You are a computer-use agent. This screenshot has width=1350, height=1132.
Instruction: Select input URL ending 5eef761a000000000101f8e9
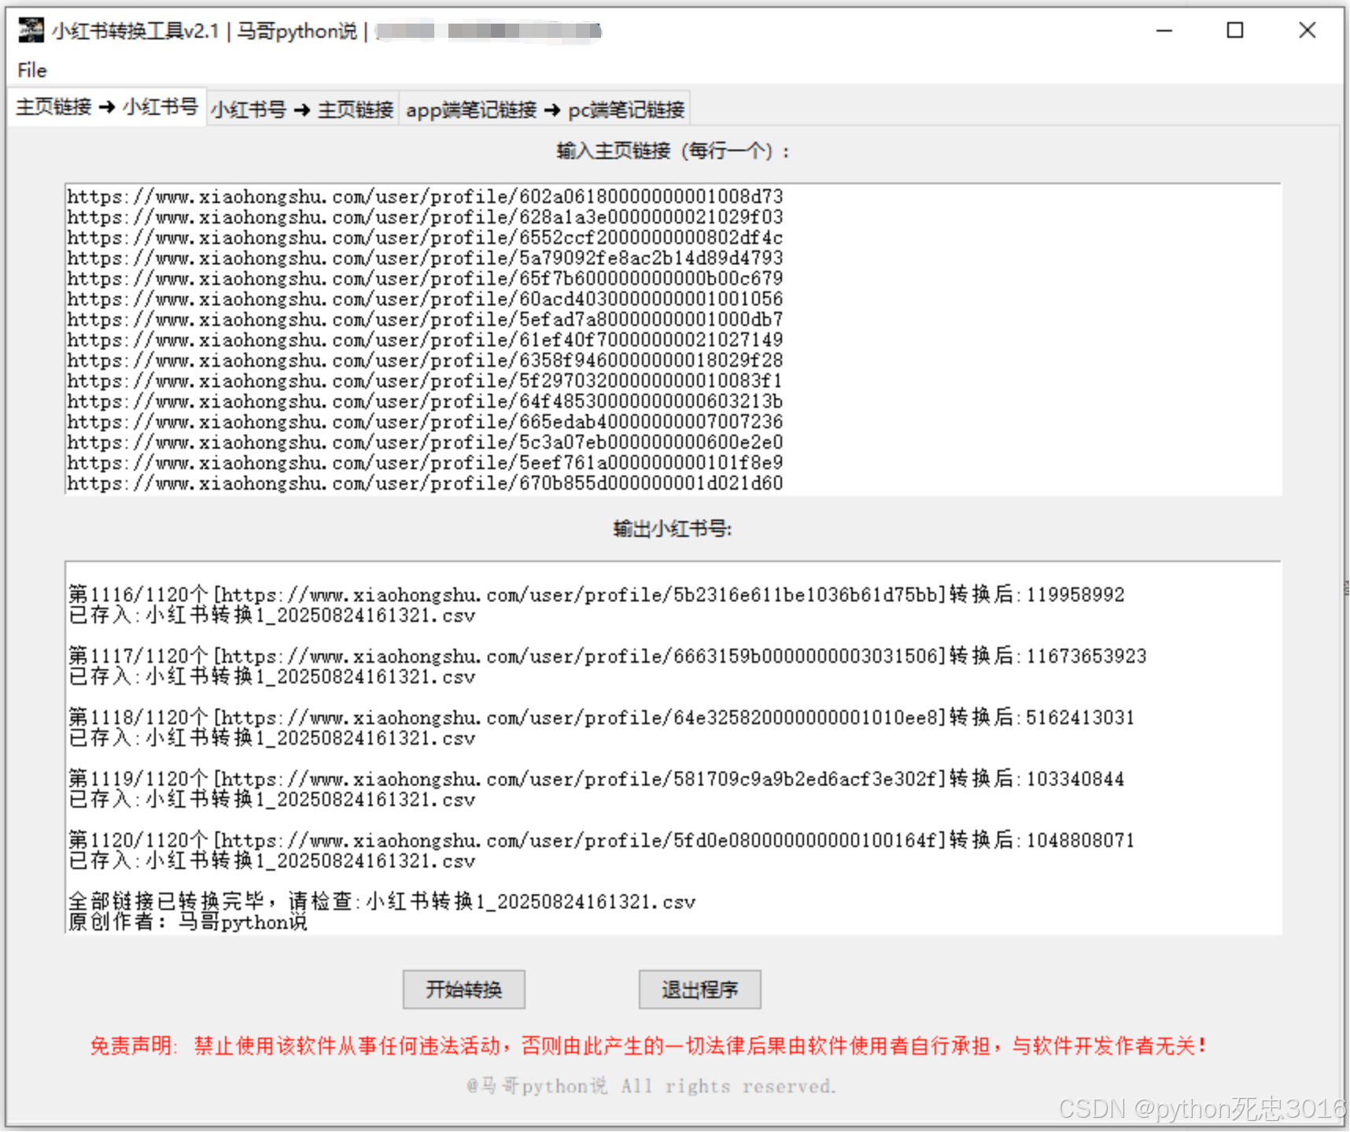[425, 462]
